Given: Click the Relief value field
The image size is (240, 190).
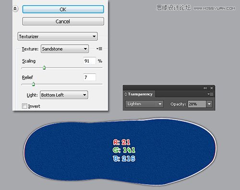Looking at the screenshot, I should [x=89, y=77].
